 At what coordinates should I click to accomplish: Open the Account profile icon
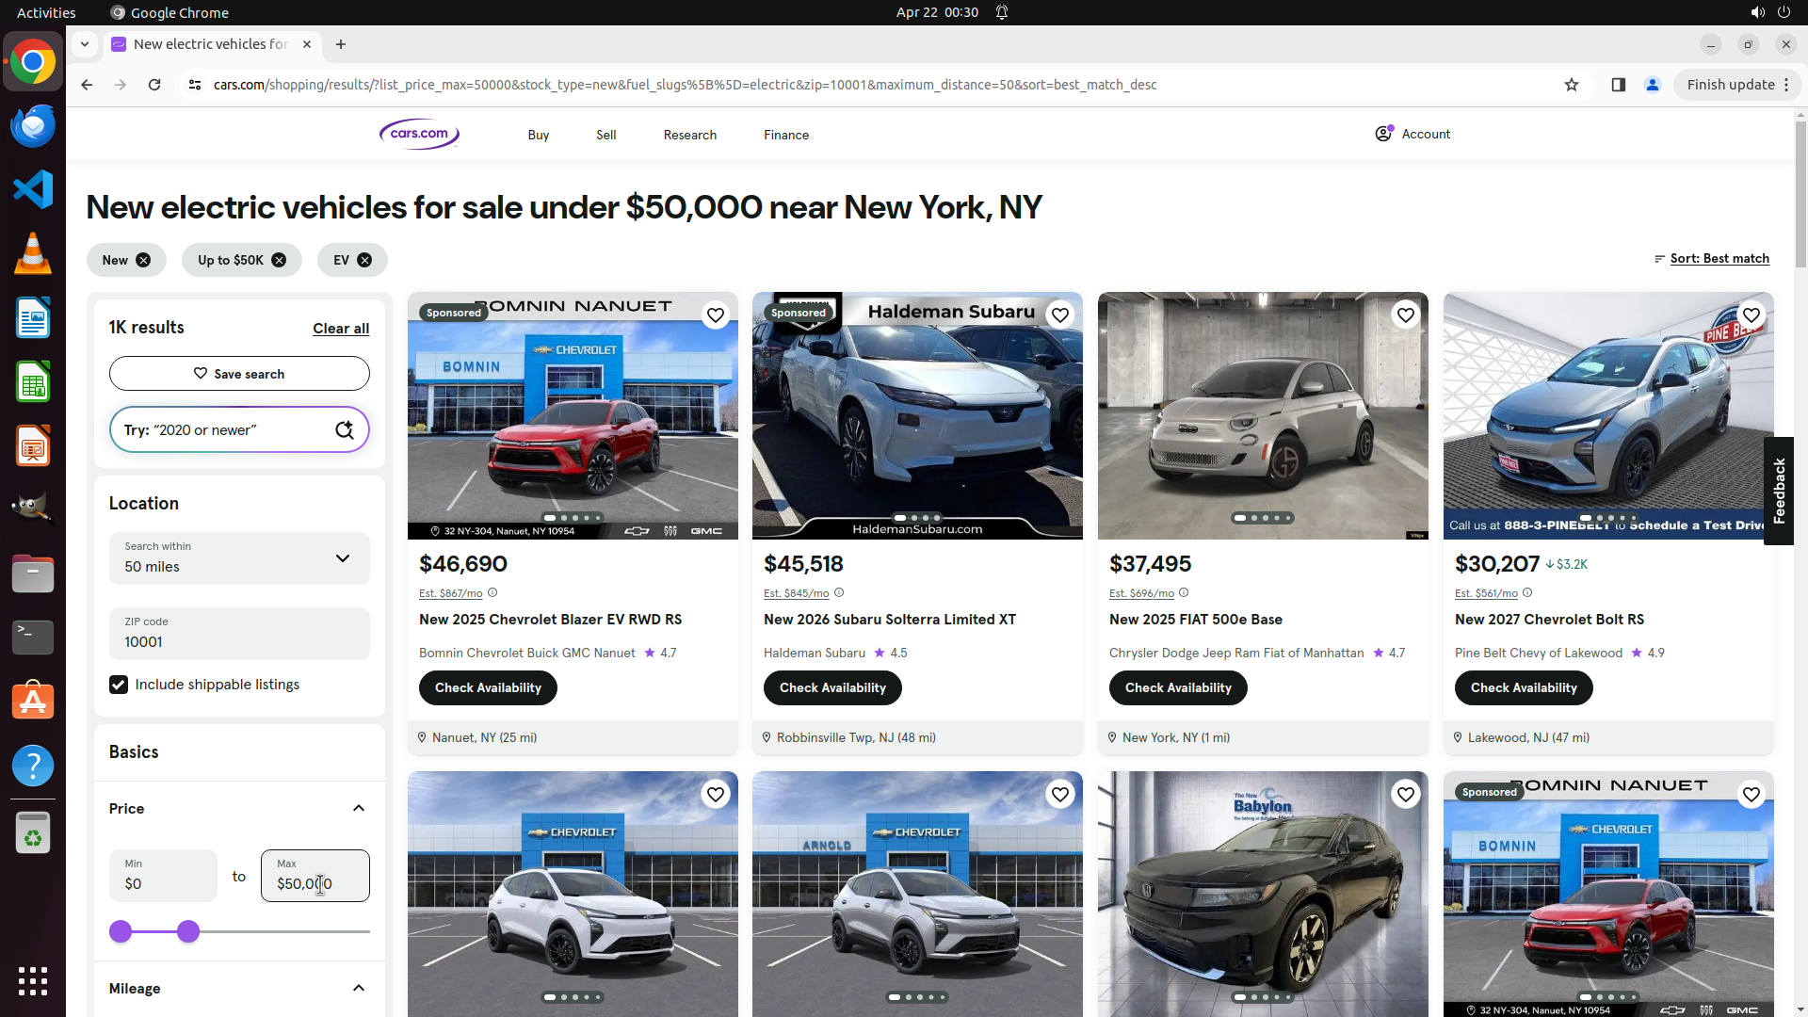1383,134
